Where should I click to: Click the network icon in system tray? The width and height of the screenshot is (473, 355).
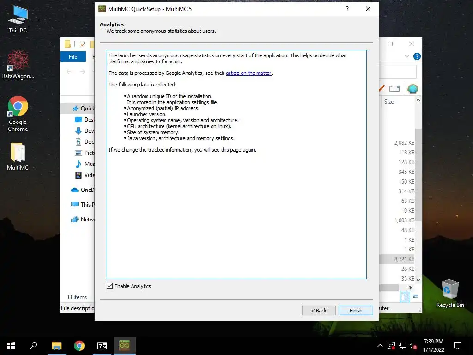tap(402, 346)
